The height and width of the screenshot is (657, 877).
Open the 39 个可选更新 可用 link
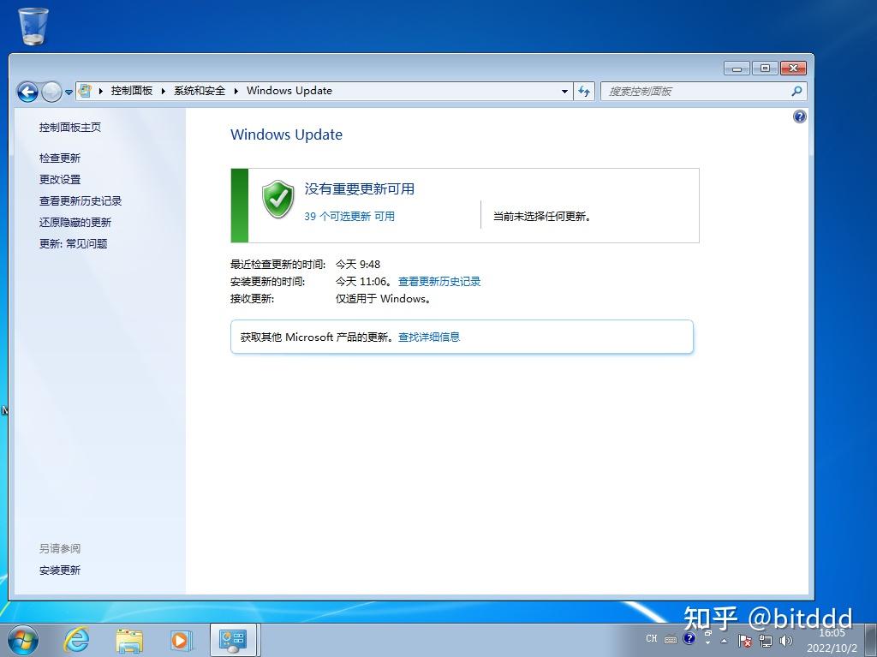pyautogui.click(x=349, y=216)
